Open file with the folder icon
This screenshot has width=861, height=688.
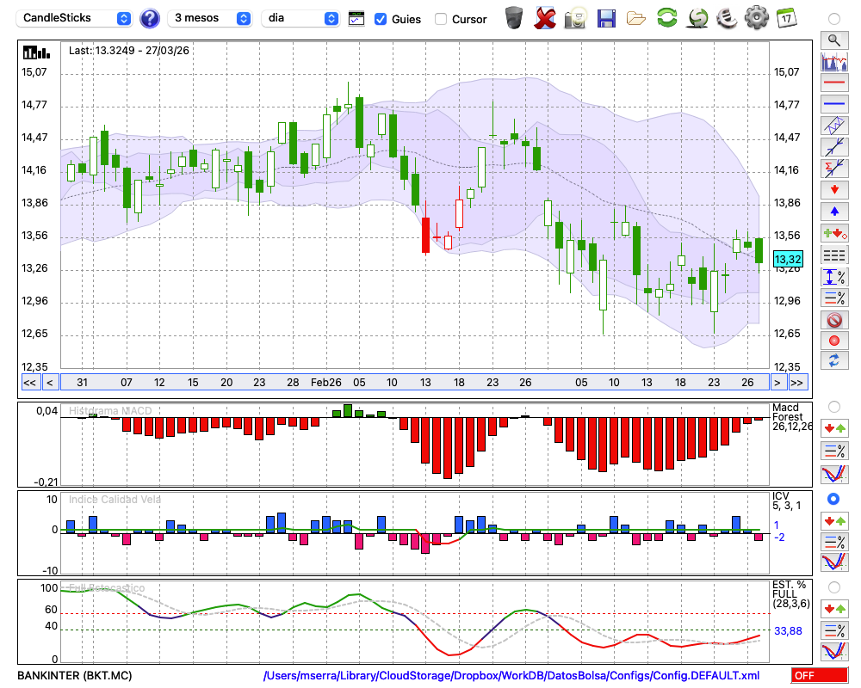(636, 19)
